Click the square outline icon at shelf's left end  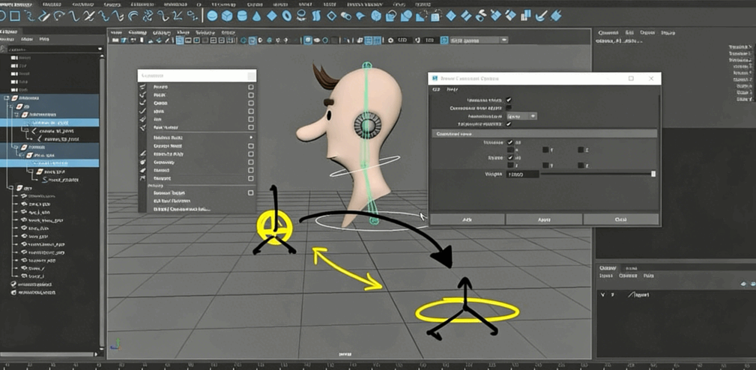[14, 16]
